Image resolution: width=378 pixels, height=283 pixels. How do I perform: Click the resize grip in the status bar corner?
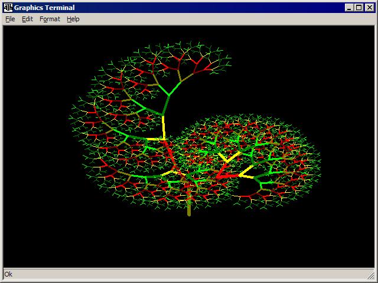point(372,277)
